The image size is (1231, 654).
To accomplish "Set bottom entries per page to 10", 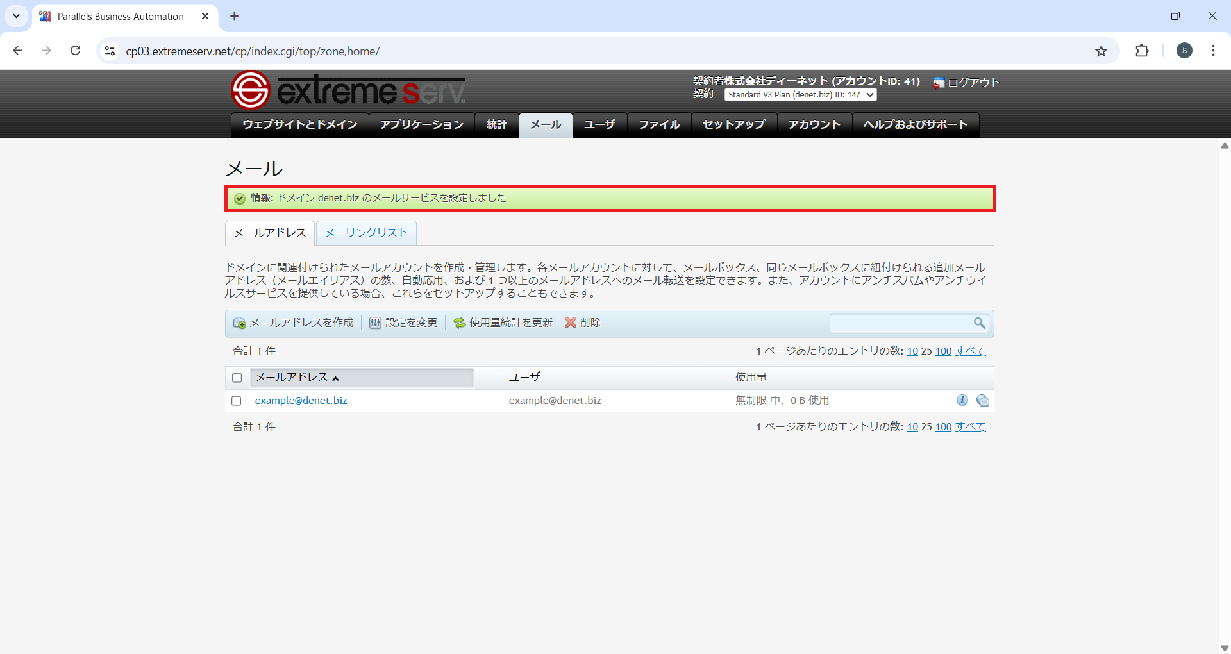I will [x=912, y=427].
